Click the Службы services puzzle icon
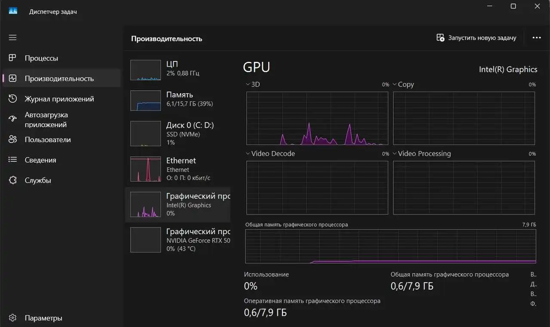550x327 pixels. [12, 180]
